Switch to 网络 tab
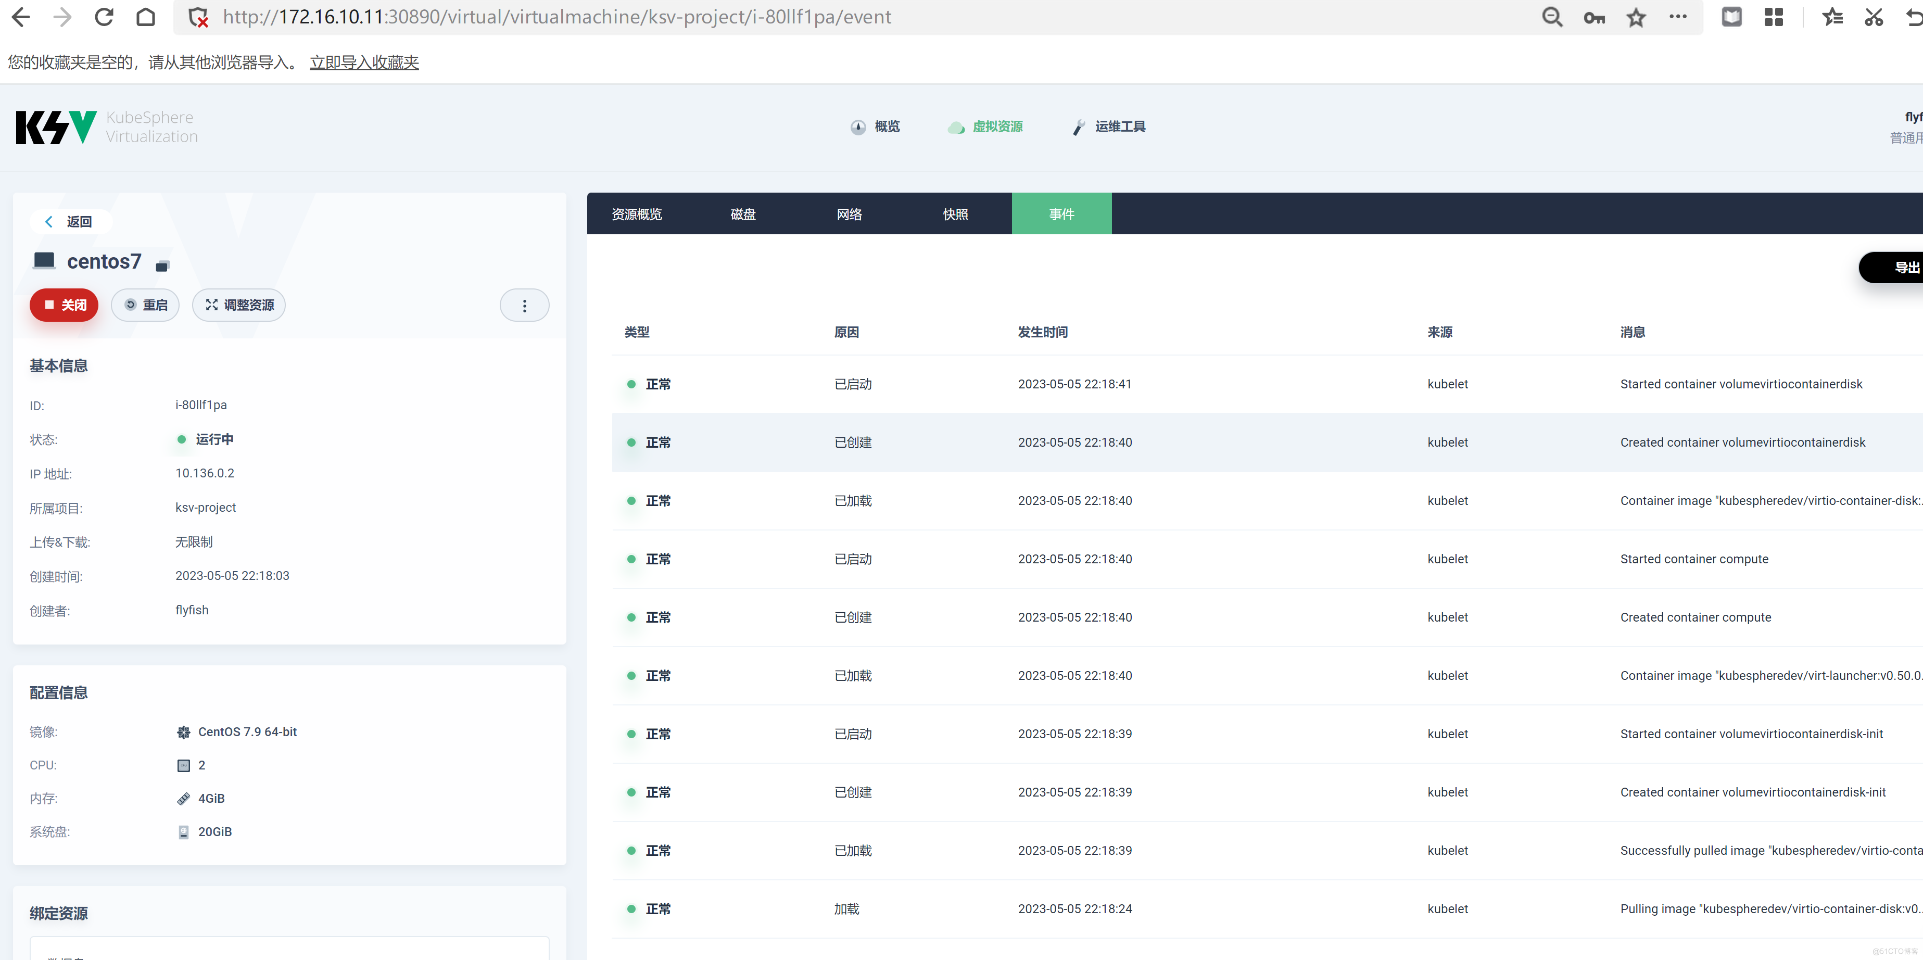 click(850, 214)
